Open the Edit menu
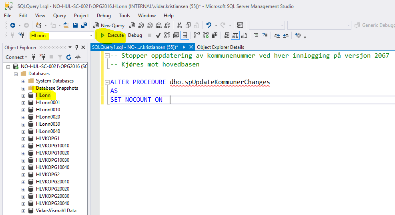 click(23, 16)
